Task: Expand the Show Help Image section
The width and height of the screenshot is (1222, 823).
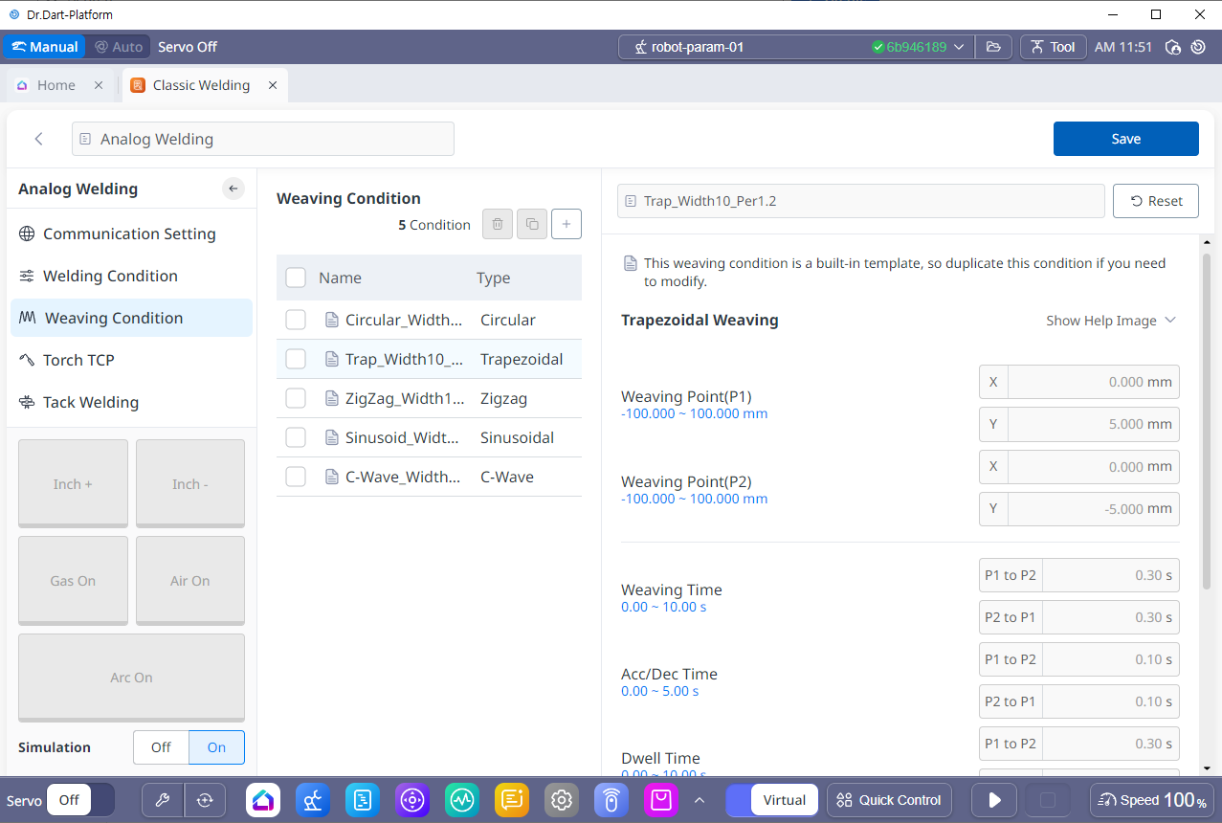Action: pos(1110,321)
